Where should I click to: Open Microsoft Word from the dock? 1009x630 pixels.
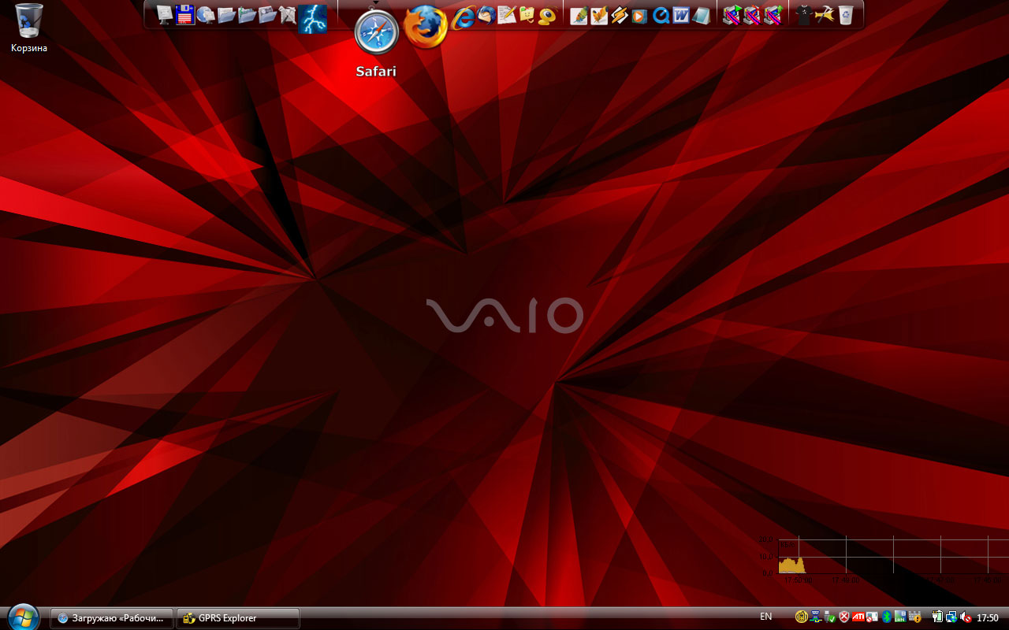click(680, 15)
